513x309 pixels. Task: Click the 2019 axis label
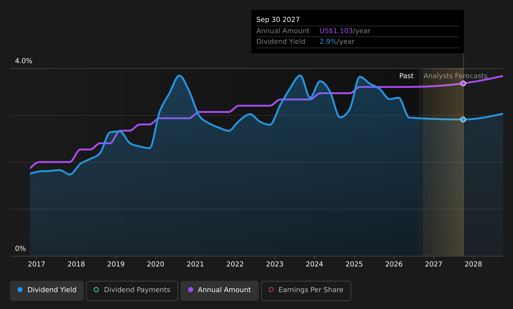[x=116, y=264]
